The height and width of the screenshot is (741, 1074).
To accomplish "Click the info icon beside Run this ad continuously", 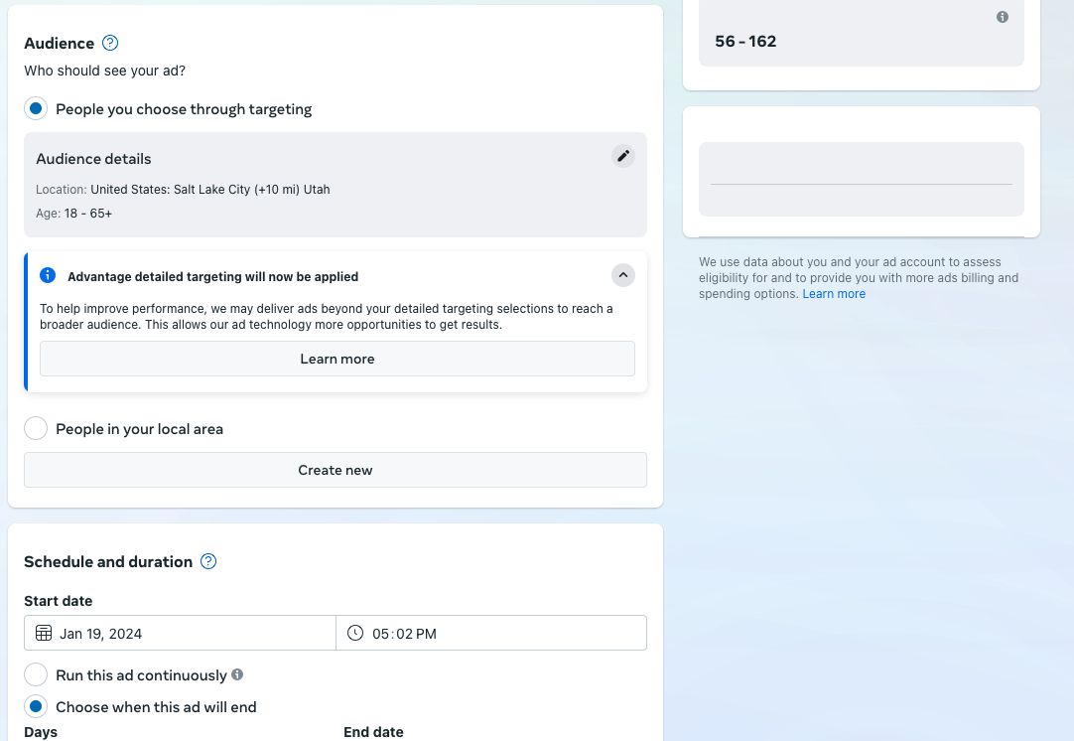I will pos(237,674).
